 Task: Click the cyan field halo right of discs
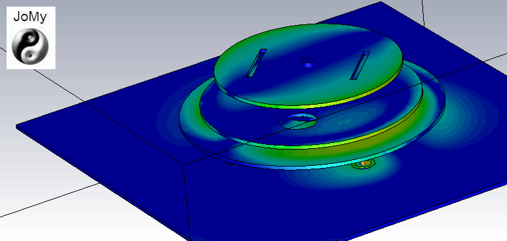click(x=465, y=116)
